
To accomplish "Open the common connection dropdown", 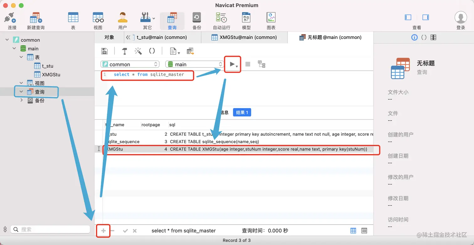I will (x=130, y=64).
